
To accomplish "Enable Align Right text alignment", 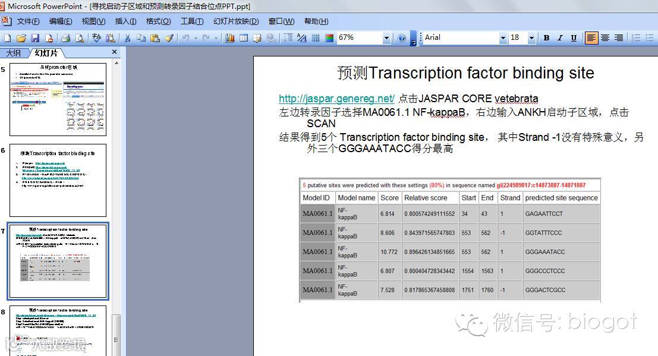I will click(619, 38).
